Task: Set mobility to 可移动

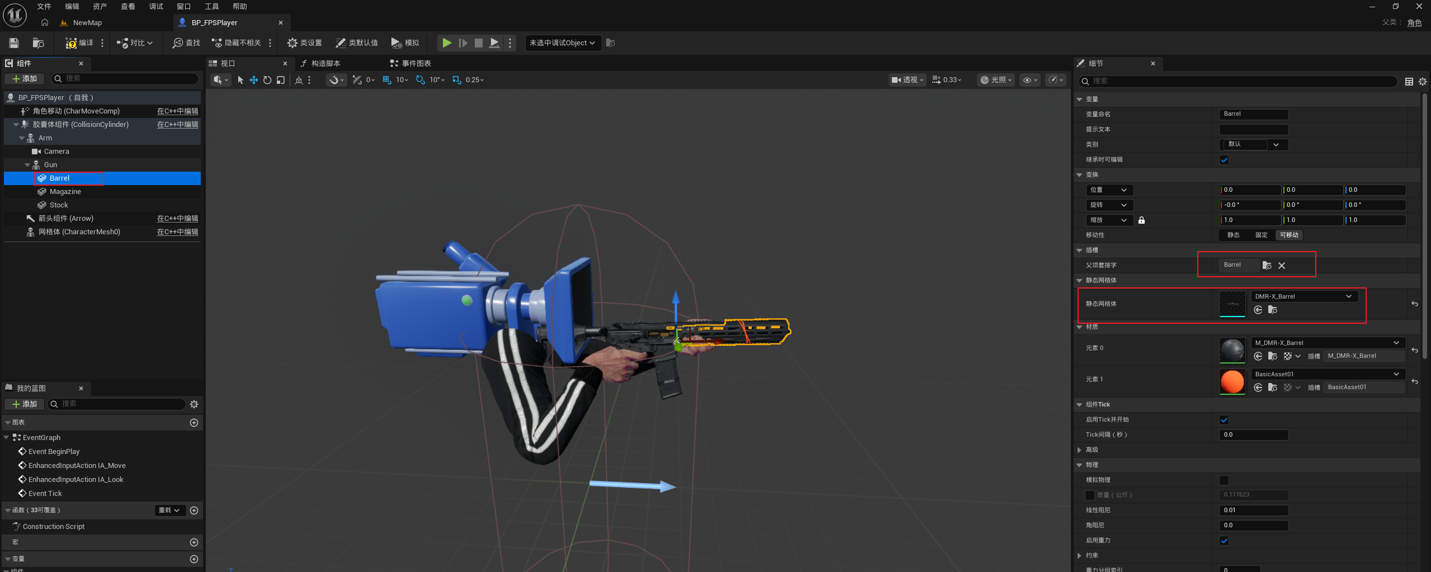Action: 1289,235
